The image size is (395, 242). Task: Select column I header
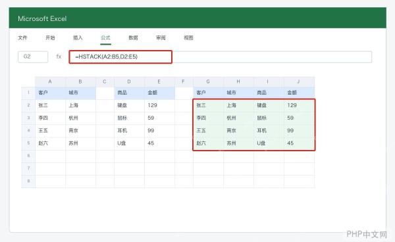[x=269, y=82]
